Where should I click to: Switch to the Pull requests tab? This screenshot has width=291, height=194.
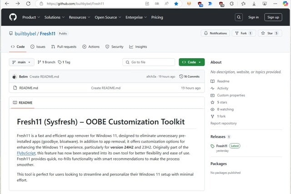click(64, 47)
